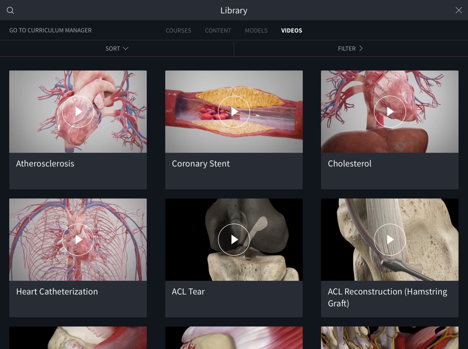Screen dimensions: 468x349
Task: Play the ACL Tear video
Action: tap(234, 239)
